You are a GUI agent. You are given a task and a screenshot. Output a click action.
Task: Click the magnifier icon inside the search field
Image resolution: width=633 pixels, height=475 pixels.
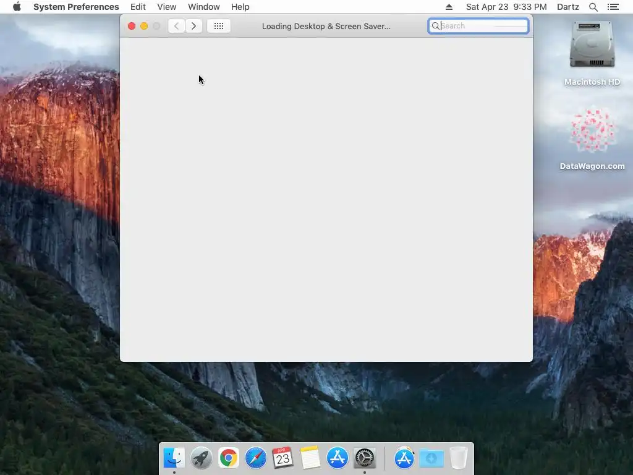(x=435, y=26)
